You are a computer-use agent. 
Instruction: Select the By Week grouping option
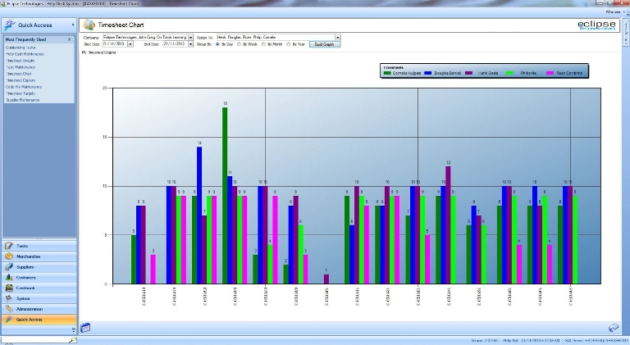239,44
